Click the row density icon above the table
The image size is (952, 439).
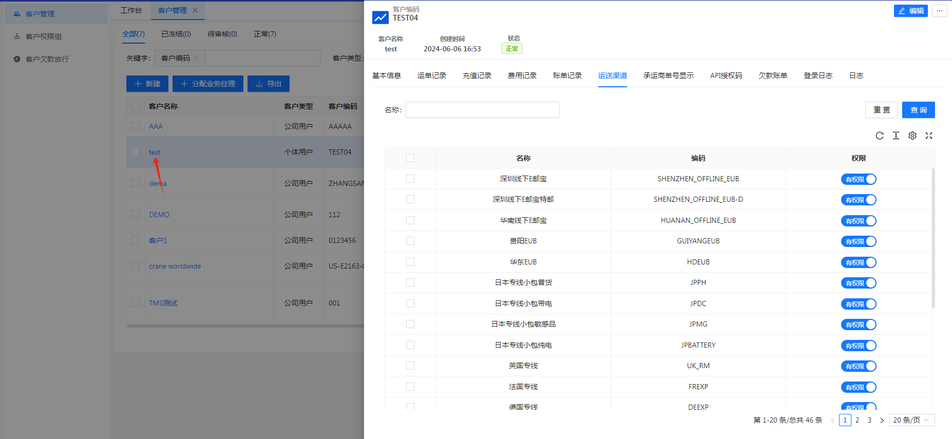pyautogui.click(x=896, y=136)
